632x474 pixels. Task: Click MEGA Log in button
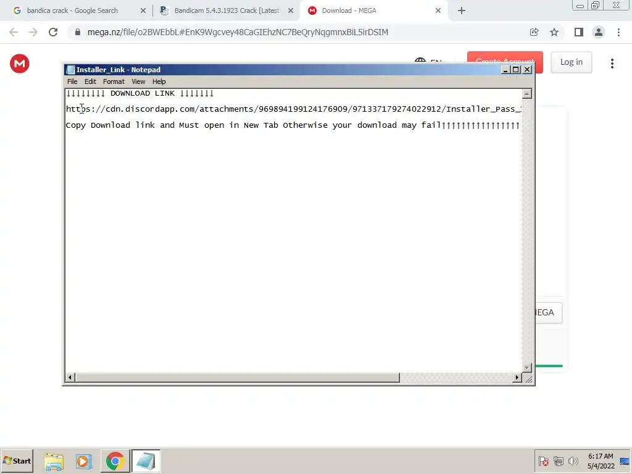point(571,62)
